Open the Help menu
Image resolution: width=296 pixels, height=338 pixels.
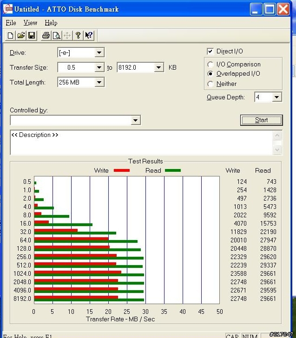(x=51, y=23)
